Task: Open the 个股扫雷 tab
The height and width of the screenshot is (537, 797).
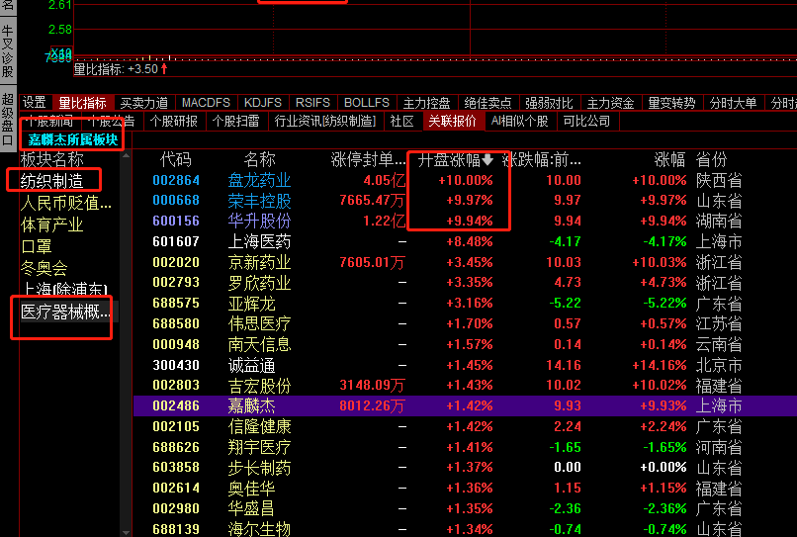Action: pos(236,122)
